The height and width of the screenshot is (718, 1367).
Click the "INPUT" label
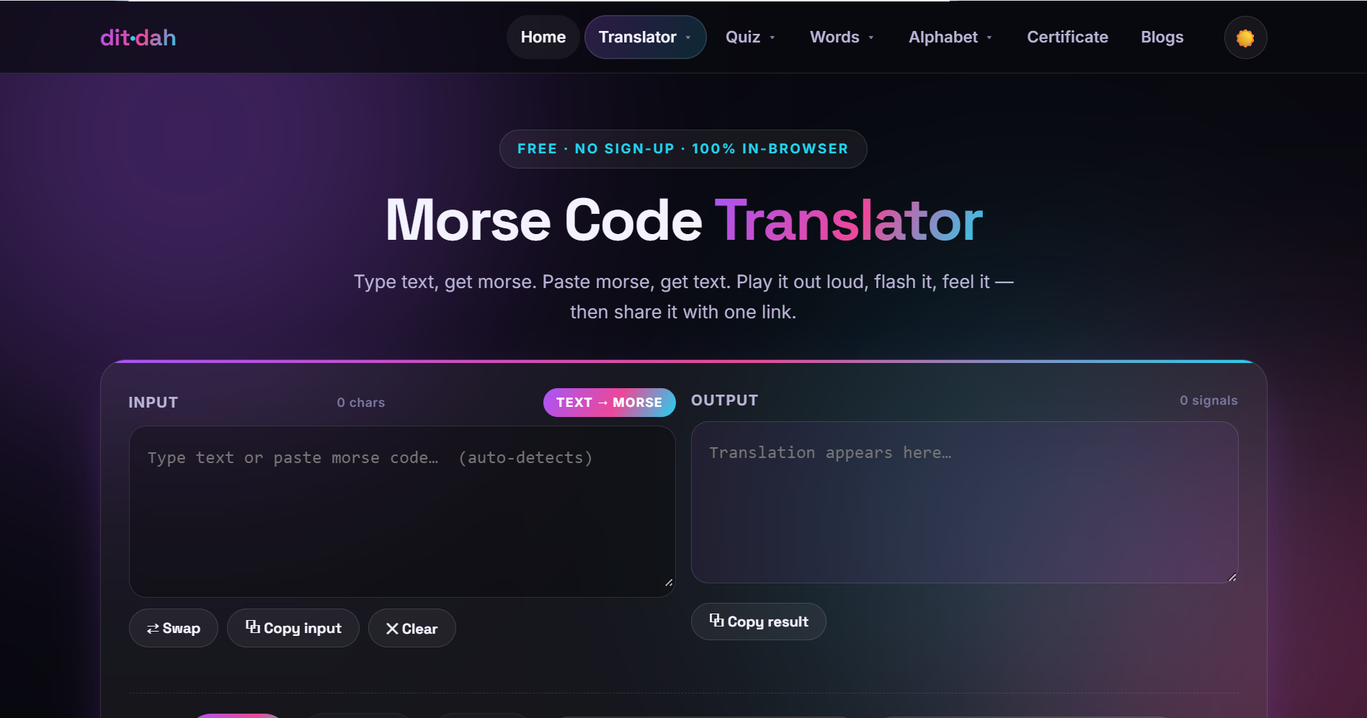[x=153, y=403]
